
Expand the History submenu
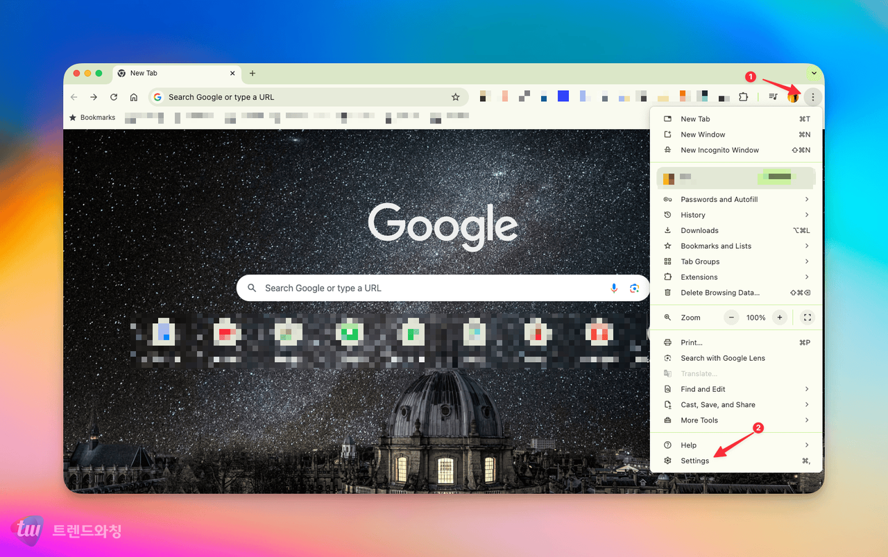point(737,215)
